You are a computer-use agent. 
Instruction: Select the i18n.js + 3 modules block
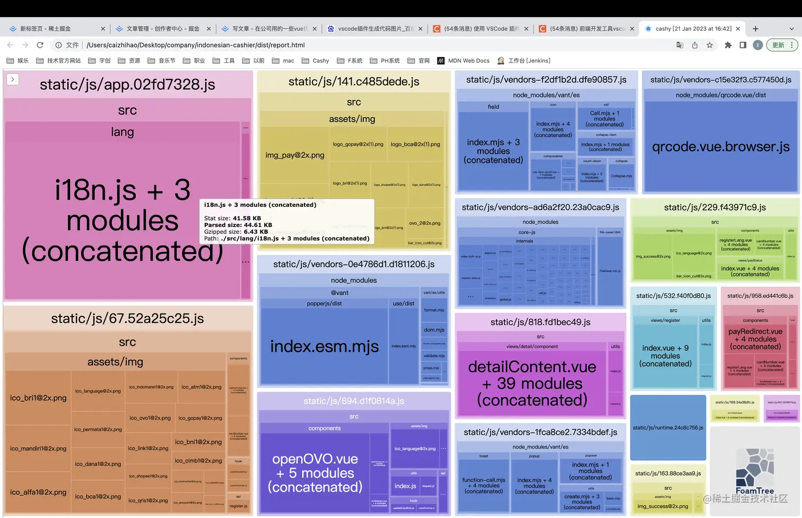(x=123, y=221)
